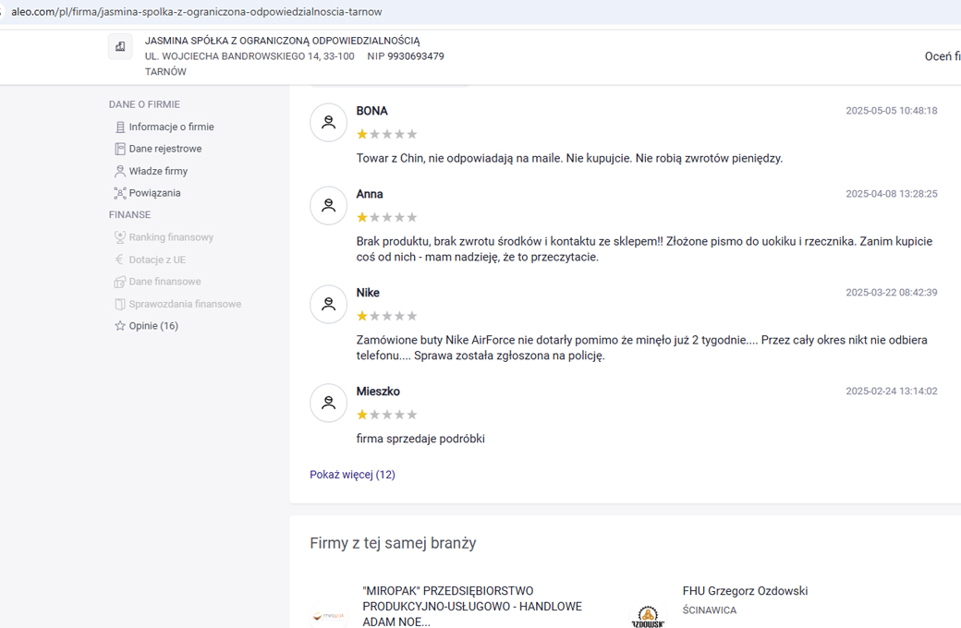Click reviewer name Nike
Screen dimensions: 961x628
tap(368, 293)
